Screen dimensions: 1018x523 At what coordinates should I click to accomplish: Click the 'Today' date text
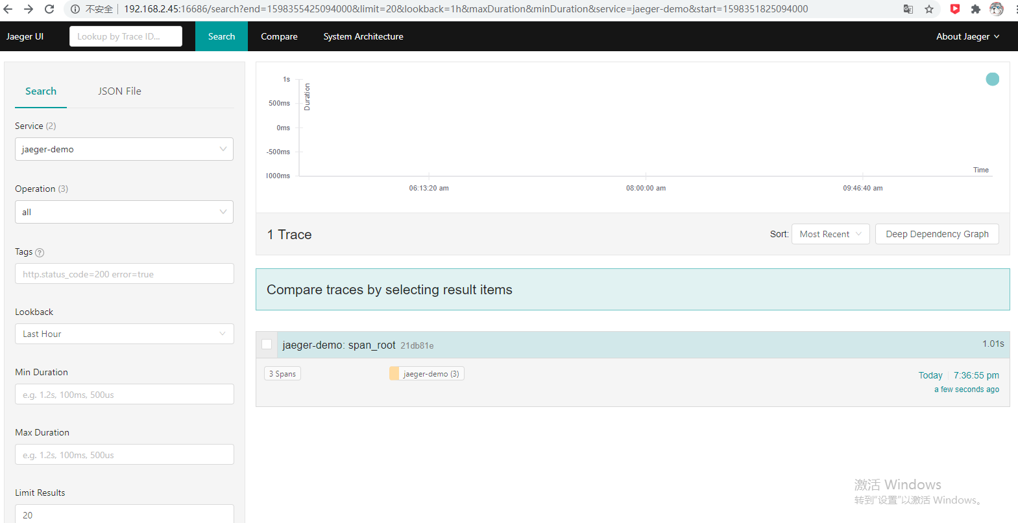pyautogui.click(x=930, y=375)
